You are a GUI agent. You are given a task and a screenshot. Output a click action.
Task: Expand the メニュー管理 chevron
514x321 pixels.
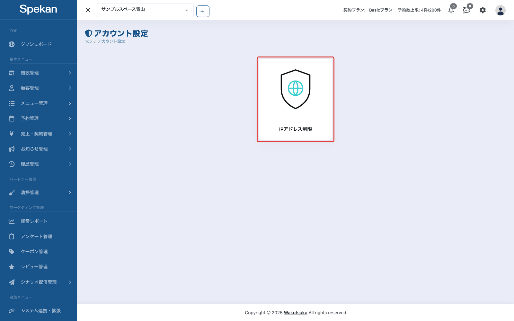(70, 103)
